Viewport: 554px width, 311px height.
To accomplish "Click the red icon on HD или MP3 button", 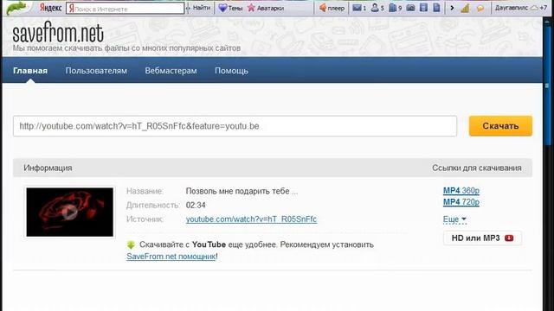I will [509, 238].
